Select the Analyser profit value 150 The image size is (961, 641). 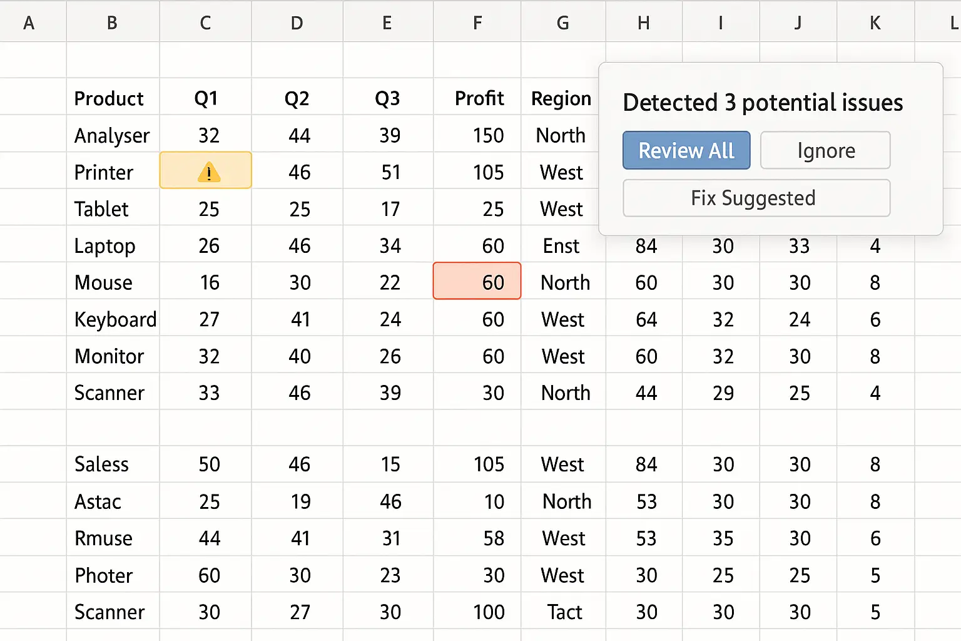tap(488, 135)
